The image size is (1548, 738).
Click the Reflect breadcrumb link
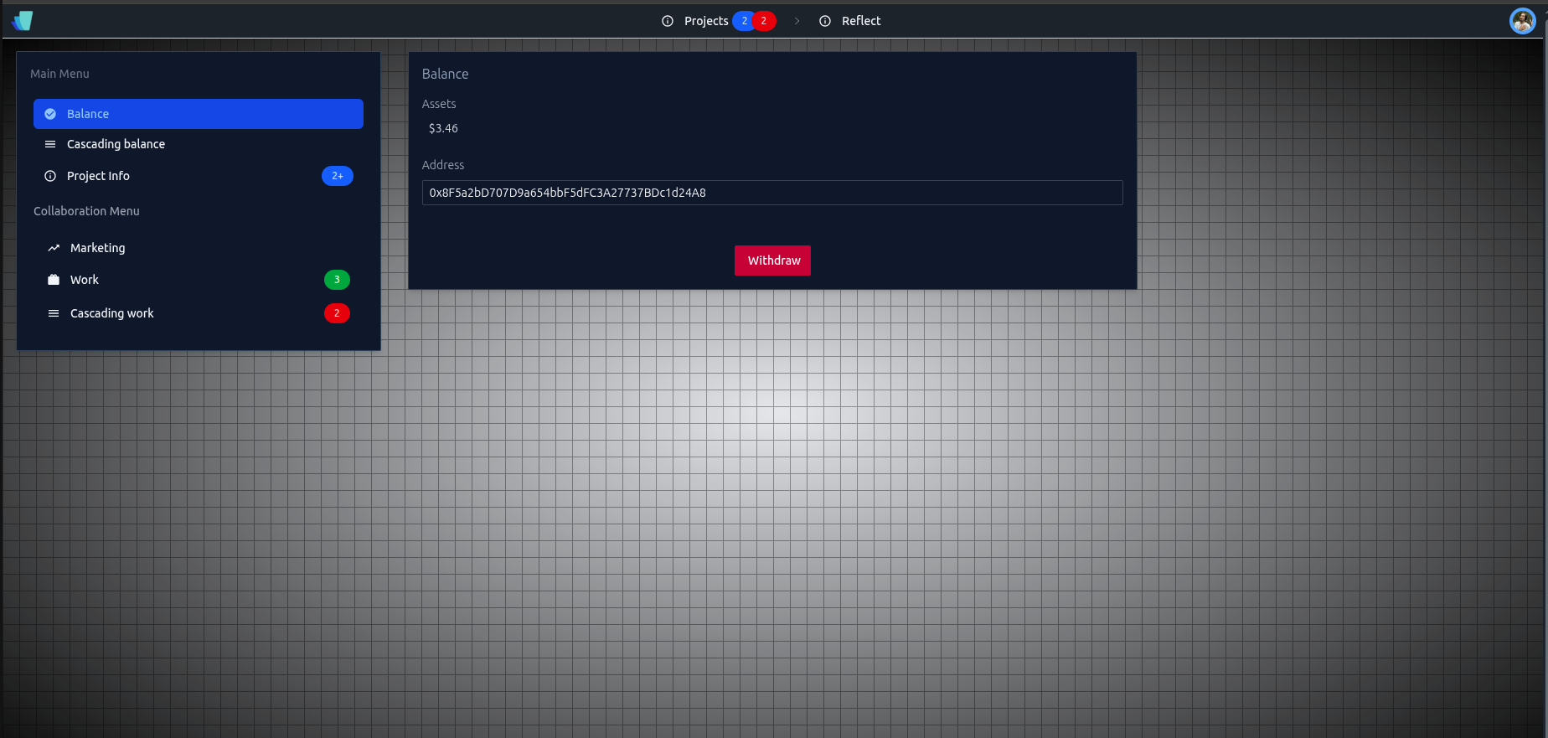[x=861, y=21]
